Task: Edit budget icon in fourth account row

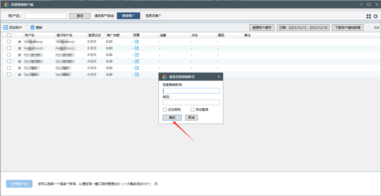Action: pyautogui.click(x=137, y=61)
